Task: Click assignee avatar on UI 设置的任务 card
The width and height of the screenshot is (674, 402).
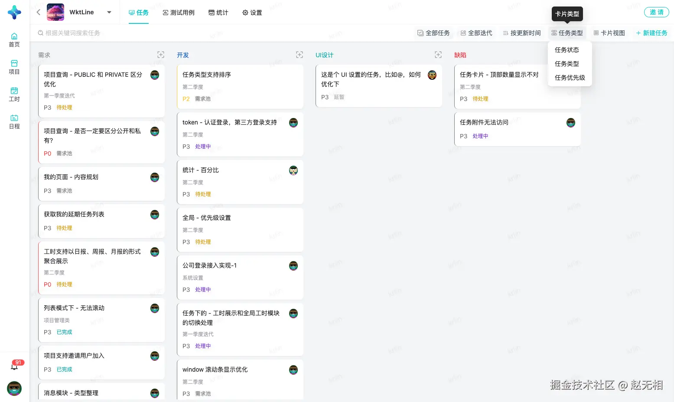Action: (x=432, y=75)
